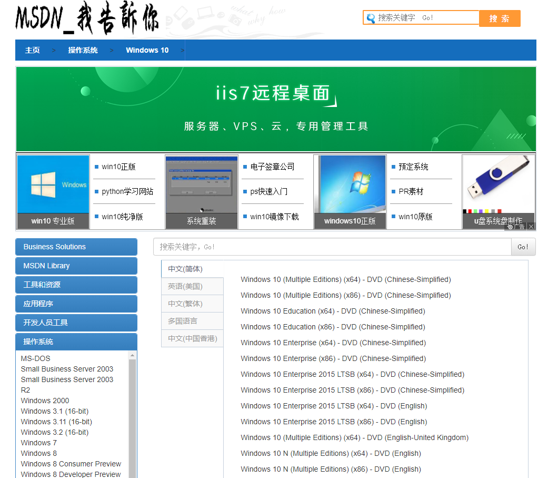Switch to the 中文(中国香港) tab
548x478 pixels.
(192, 338)
